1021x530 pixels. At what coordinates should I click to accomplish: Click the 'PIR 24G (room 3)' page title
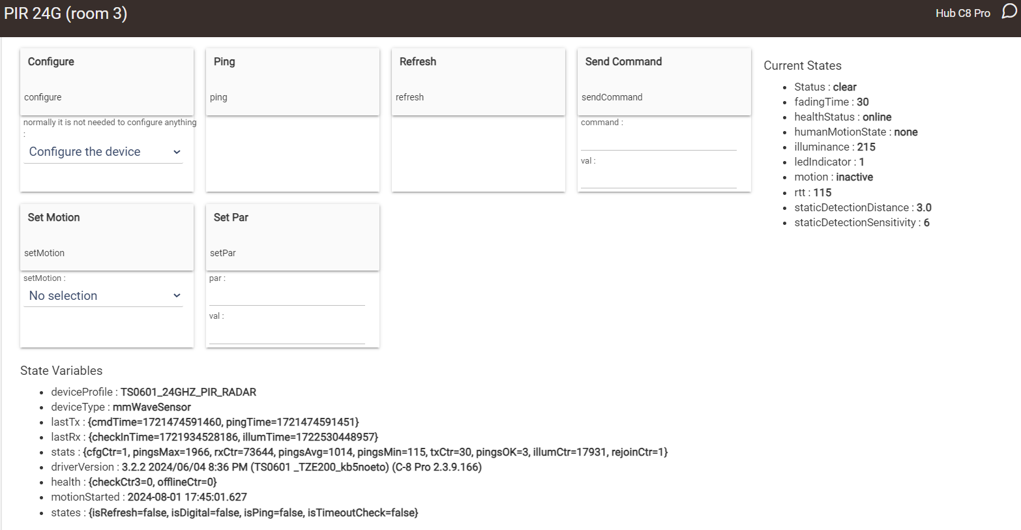pos(65,13)
